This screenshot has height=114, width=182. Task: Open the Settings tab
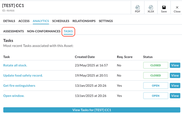pos(106,21)
